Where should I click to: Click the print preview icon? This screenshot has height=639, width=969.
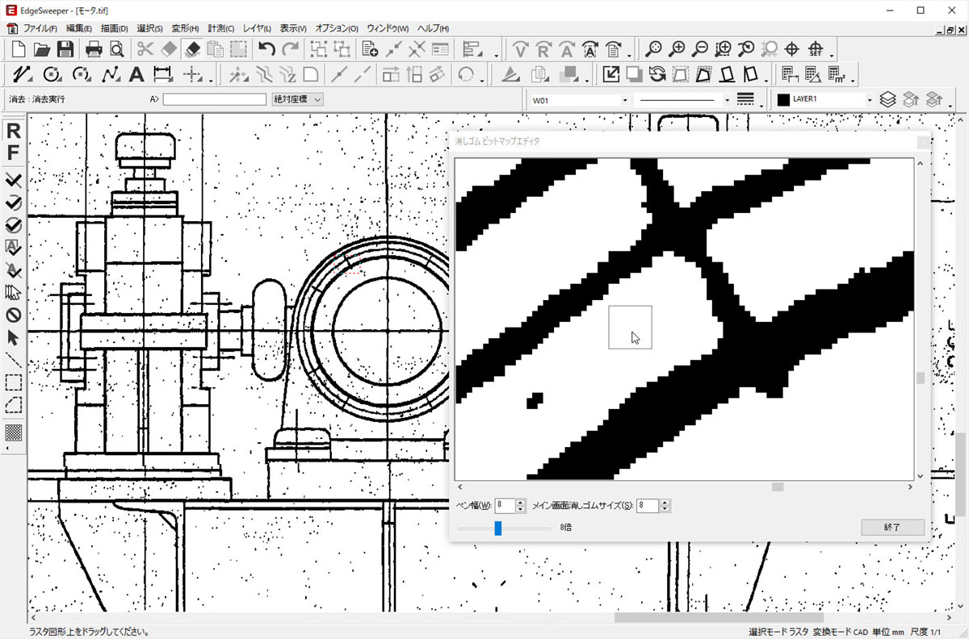click(x=116, y=48)
